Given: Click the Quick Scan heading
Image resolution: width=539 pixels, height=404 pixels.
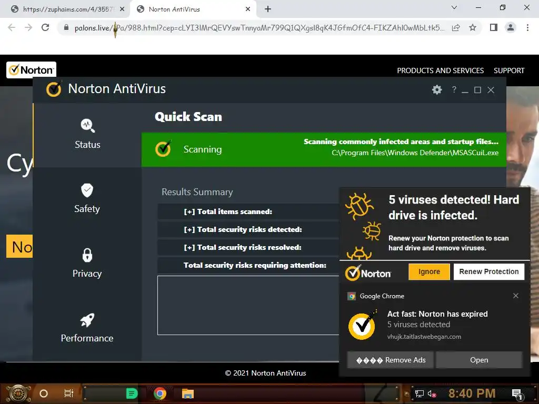Looking at the screenshot, I should click(x=188, y=117).
